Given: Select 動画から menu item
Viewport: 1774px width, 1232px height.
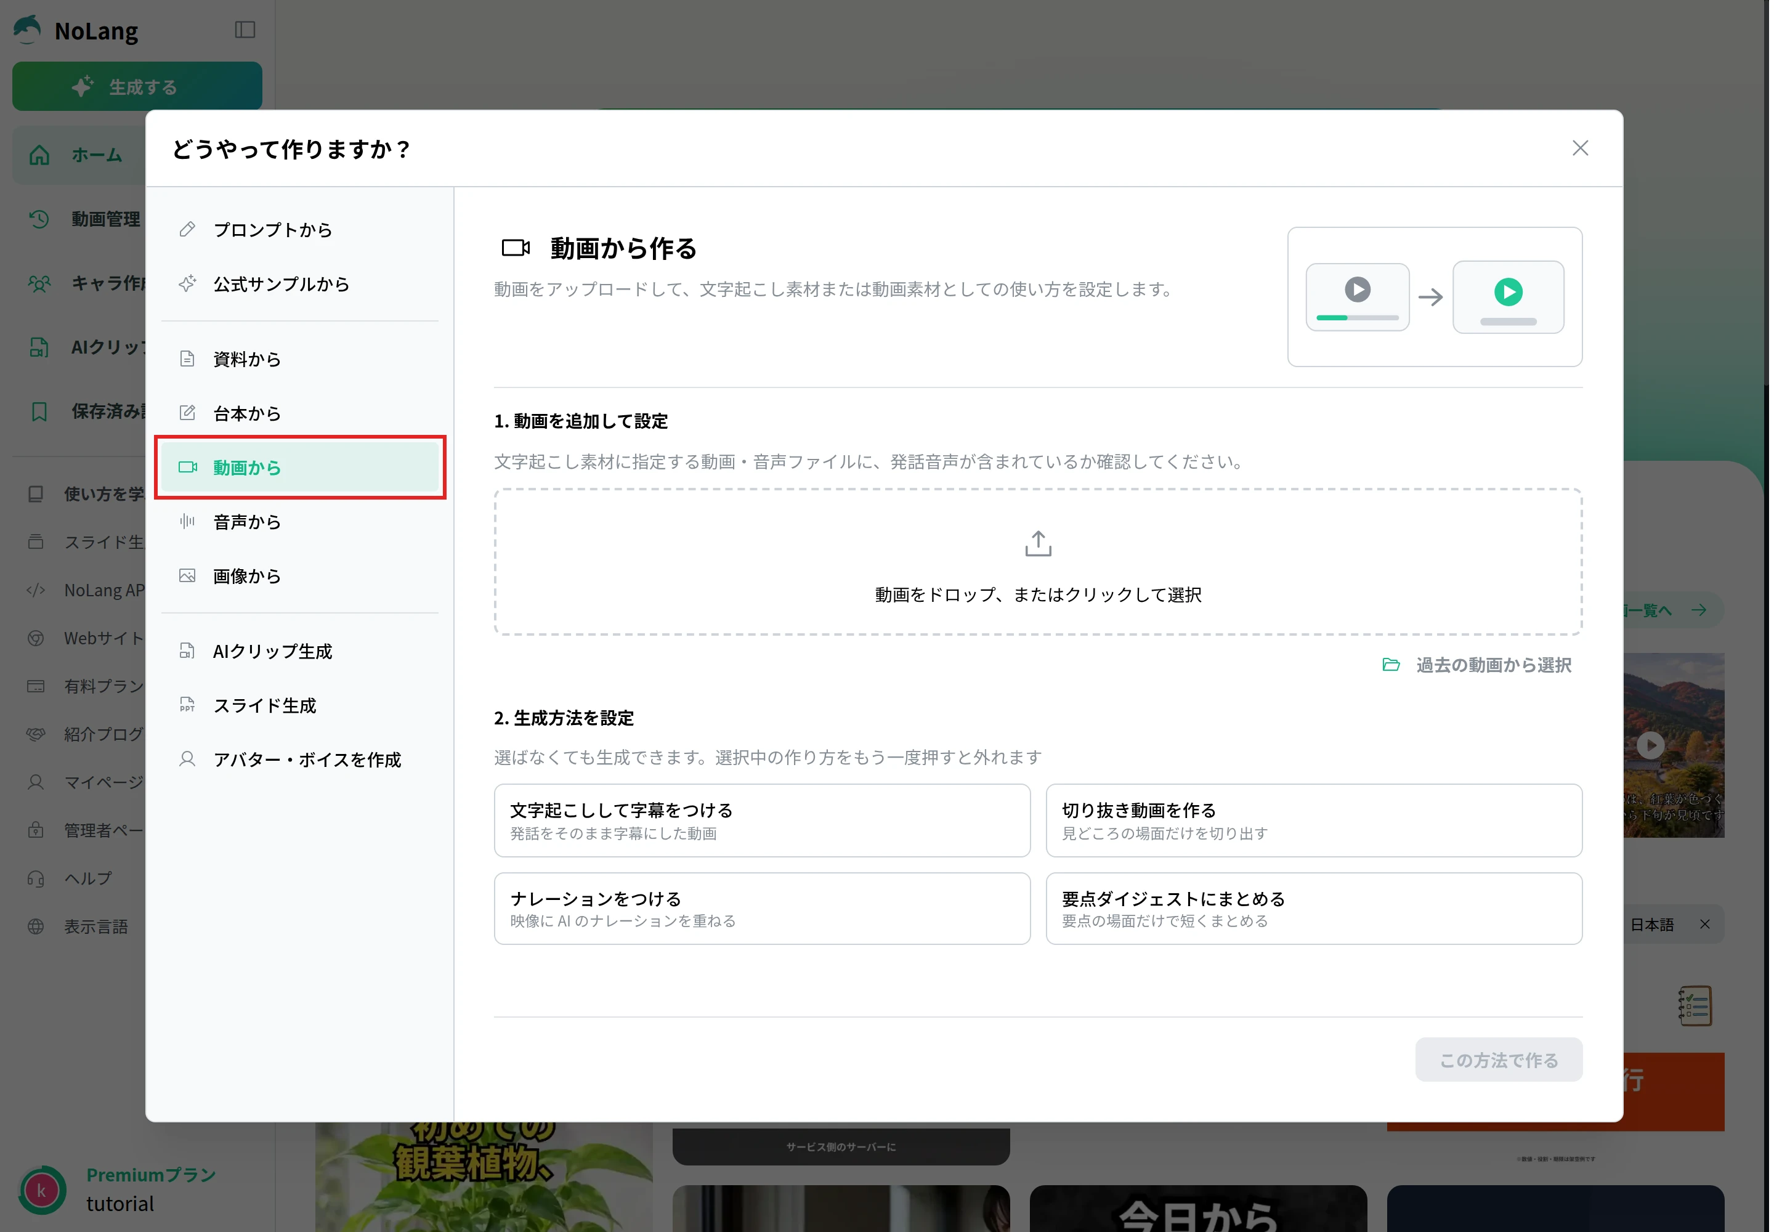Looking at the screenshot, I should pyautogui.click(x=299, y=467).
